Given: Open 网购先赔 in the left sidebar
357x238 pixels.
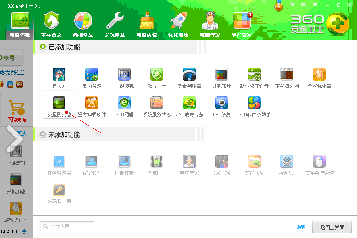Looking at the screenshot, I should (x=17, y=111).
